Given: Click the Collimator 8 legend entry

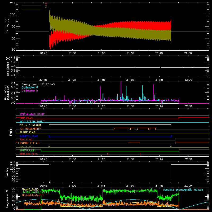Looking at the screenshot, I should click(30, 87).
